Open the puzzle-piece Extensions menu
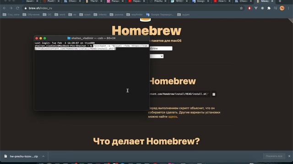 click(x=269, y=8)
